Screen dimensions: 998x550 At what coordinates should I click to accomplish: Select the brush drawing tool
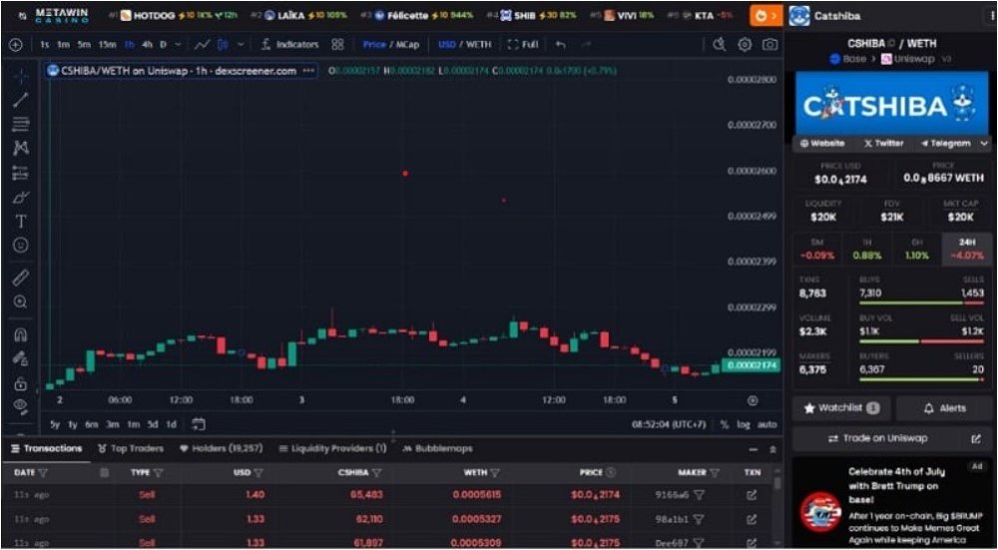pyautogui.click(x=21, y=198)
